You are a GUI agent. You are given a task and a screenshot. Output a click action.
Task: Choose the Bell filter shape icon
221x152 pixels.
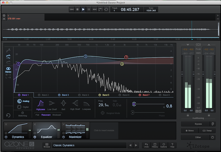pyautogui.click(x=63, y=104)
